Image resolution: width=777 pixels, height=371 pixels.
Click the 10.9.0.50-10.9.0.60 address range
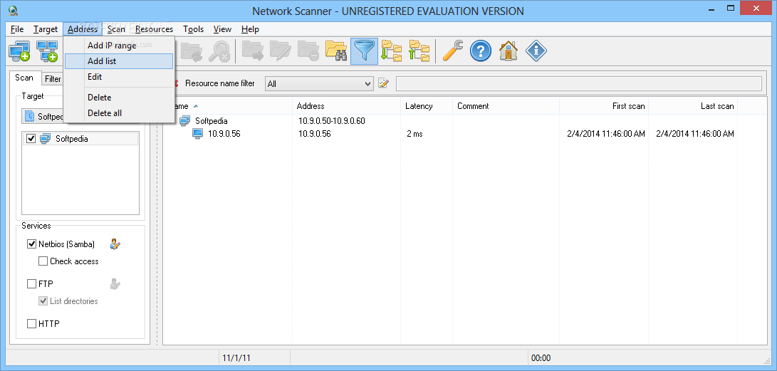click(331, 120)
